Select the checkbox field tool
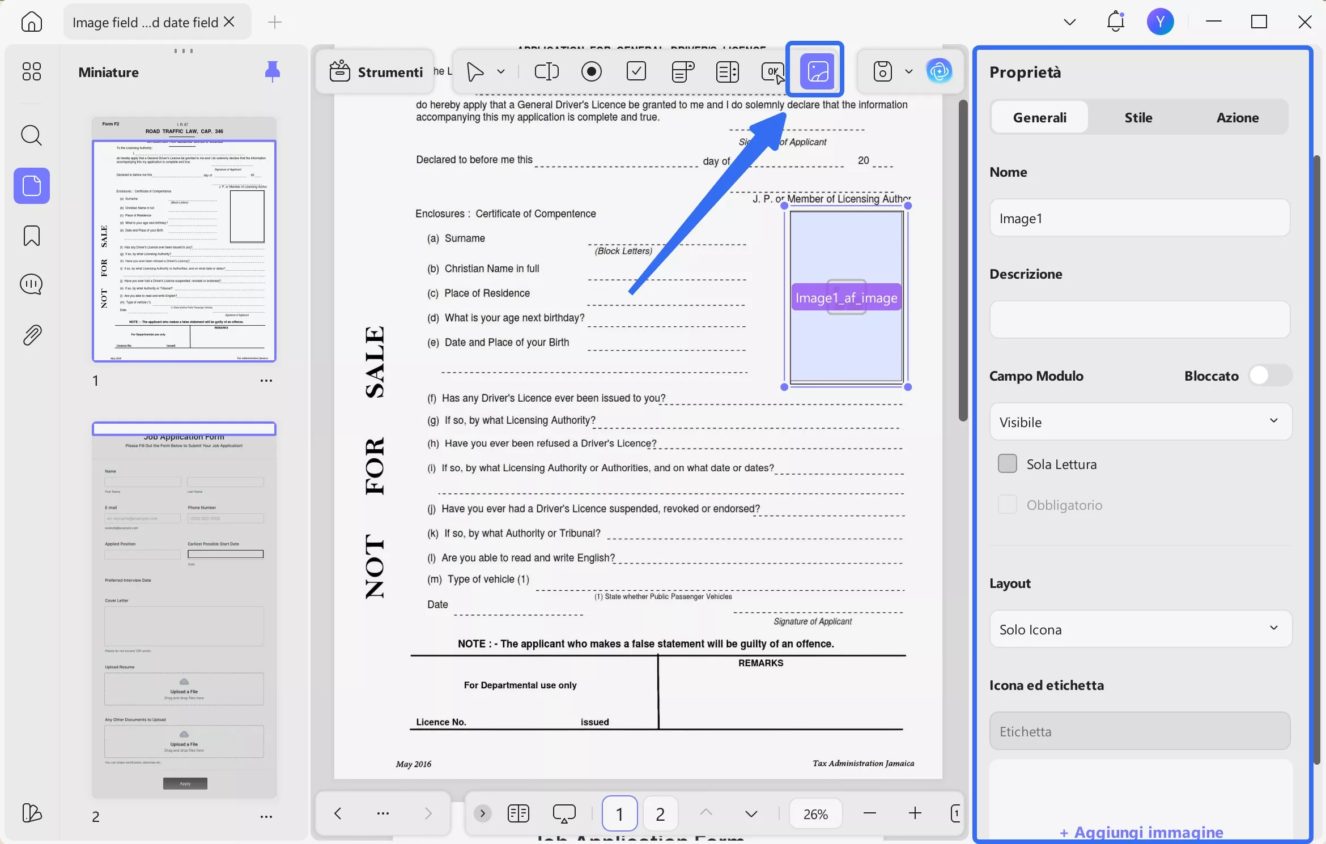This screenshot has width=1326, height=844. pyautogui.click(x=637, y=71)
